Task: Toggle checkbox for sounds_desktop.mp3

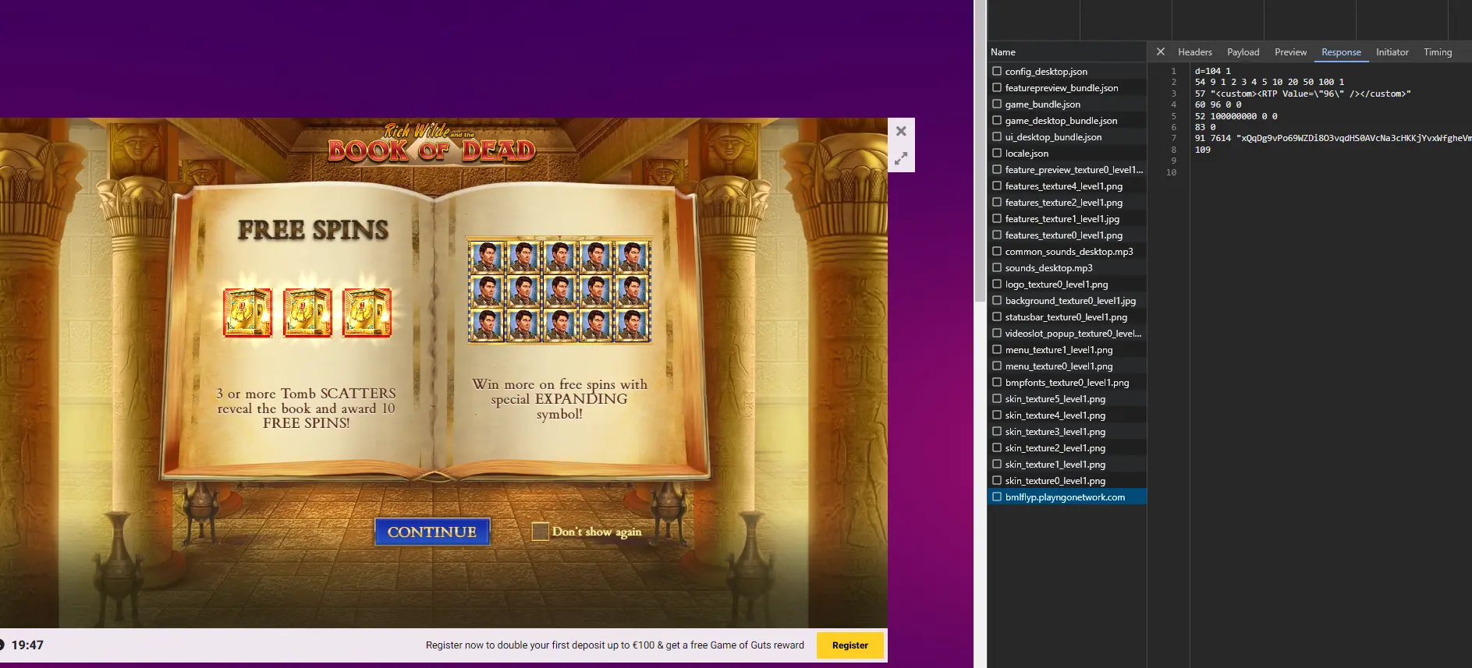Action: (997, 267)
